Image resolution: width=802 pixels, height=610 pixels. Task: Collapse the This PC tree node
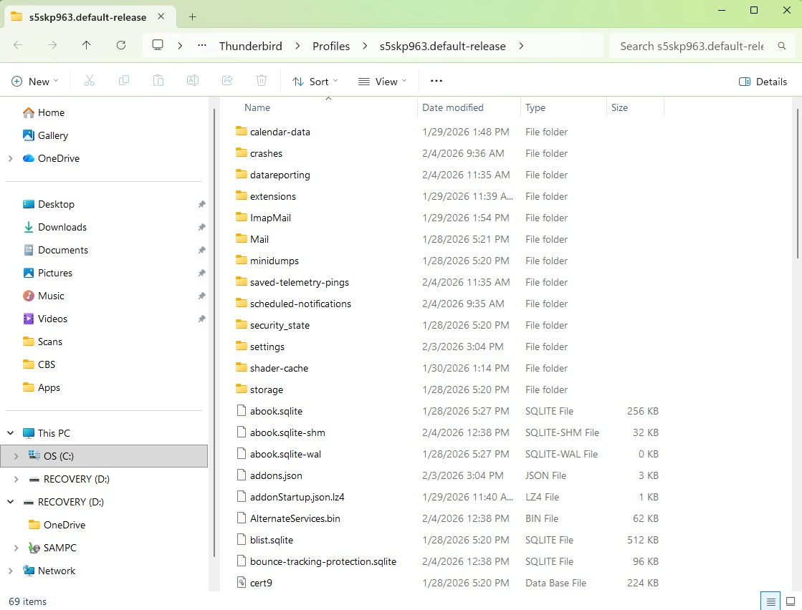pyautogui.click(x=11, y=433)
